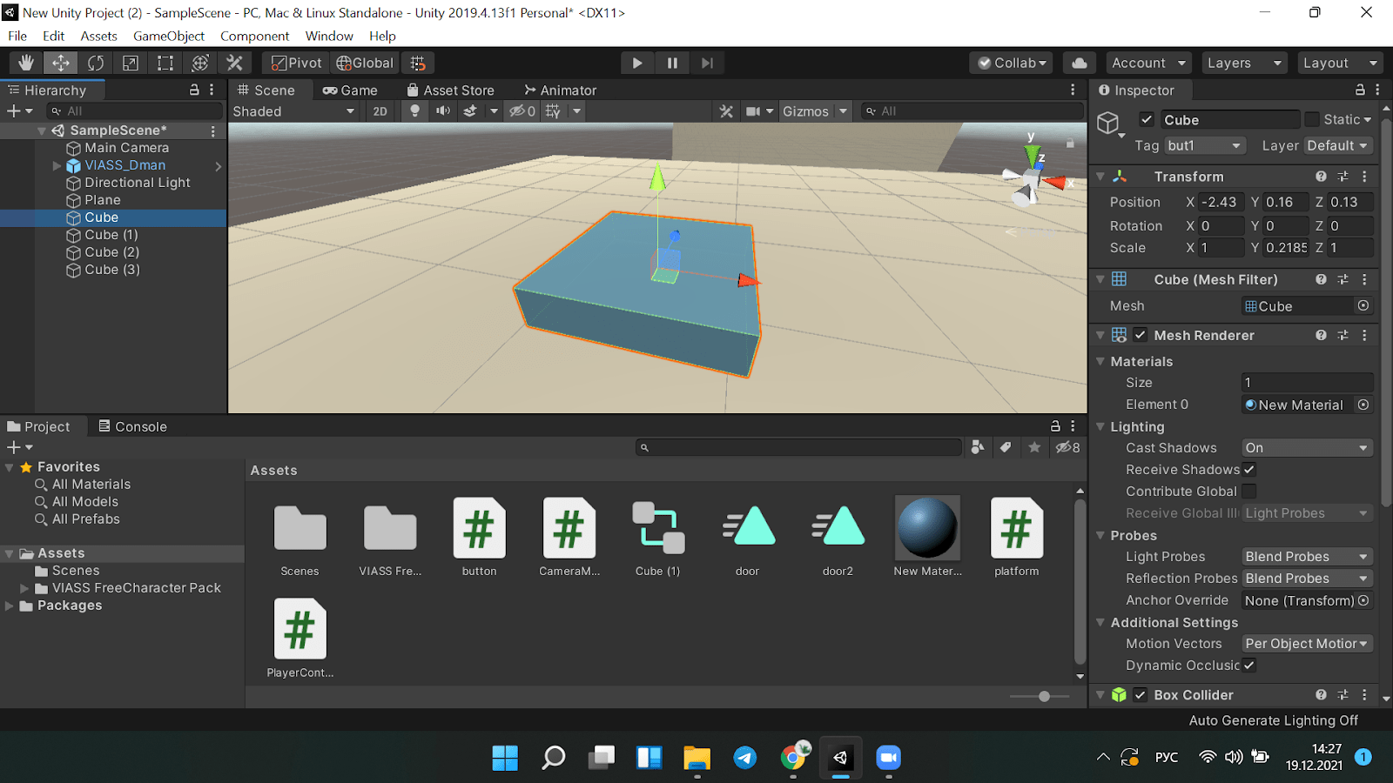
Task: Click the Pause button
Action: click(x=672, y=63)
